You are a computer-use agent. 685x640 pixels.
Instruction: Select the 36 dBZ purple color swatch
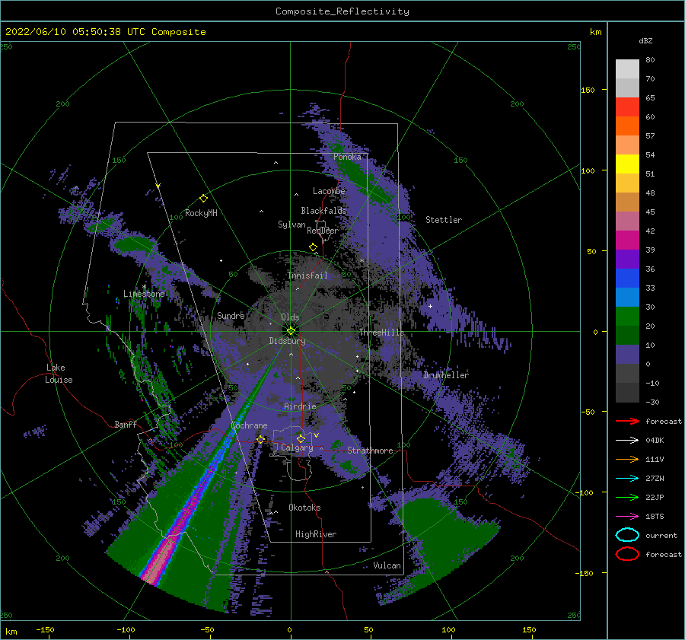pos(627,259)
